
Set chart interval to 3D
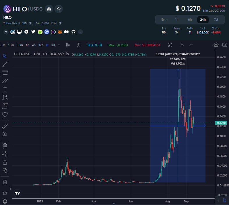[53, 45]
